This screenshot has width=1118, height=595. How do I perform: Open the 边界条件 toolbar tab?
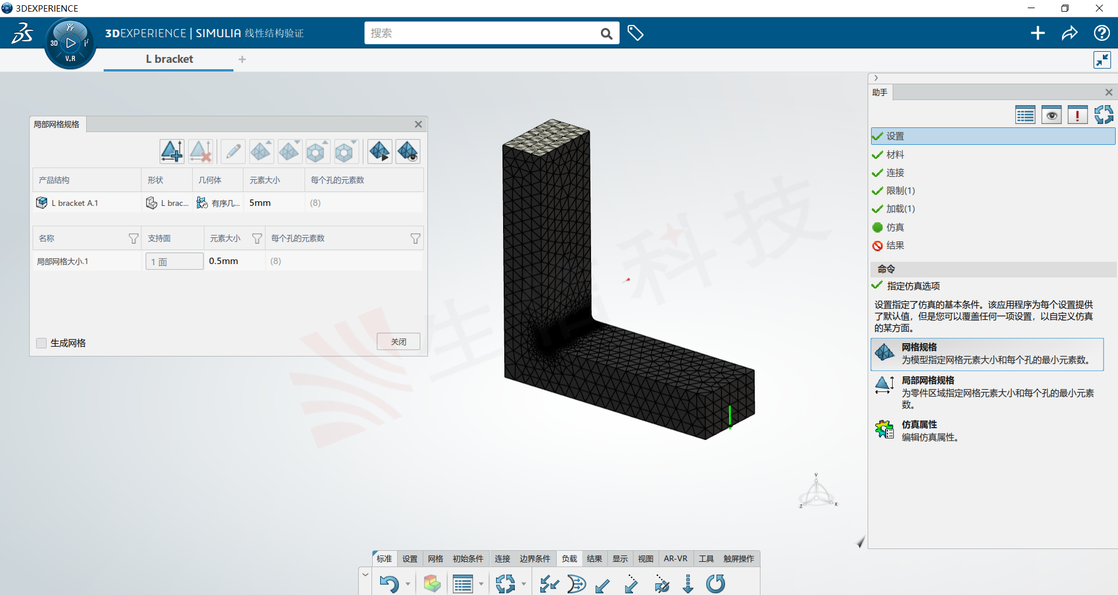click(535, 559)
